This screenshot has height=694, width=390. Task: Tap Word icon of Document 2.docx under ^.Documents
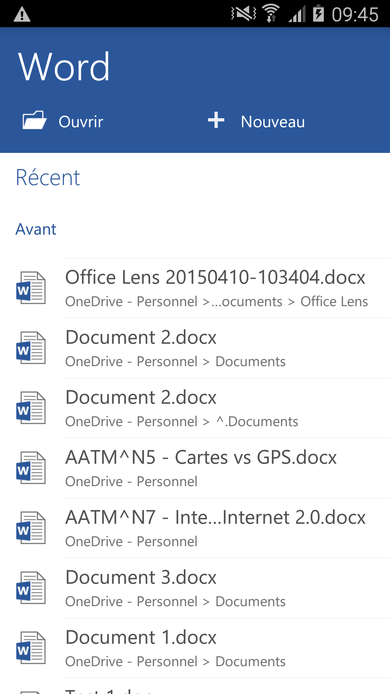click(x=31, y=408)
